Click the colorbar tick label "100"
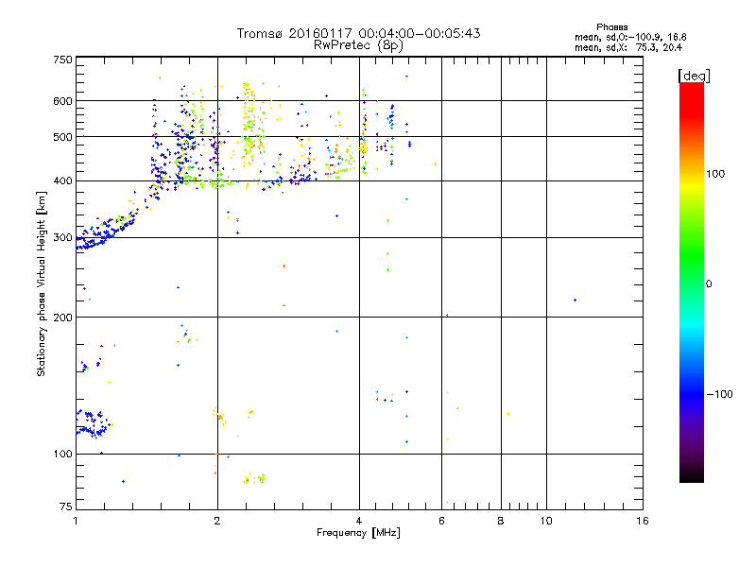756x567 pixels. [715, 174]
